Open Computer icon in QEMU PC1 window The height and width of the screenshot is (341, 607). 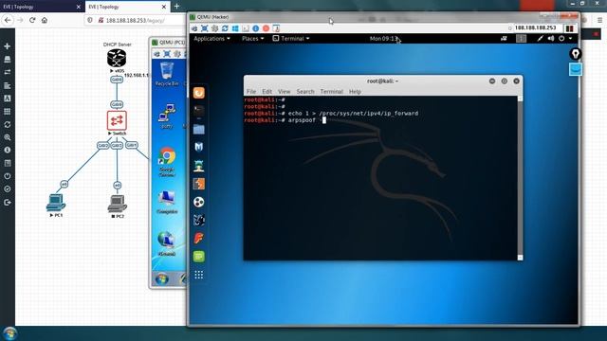click(167, 202)
